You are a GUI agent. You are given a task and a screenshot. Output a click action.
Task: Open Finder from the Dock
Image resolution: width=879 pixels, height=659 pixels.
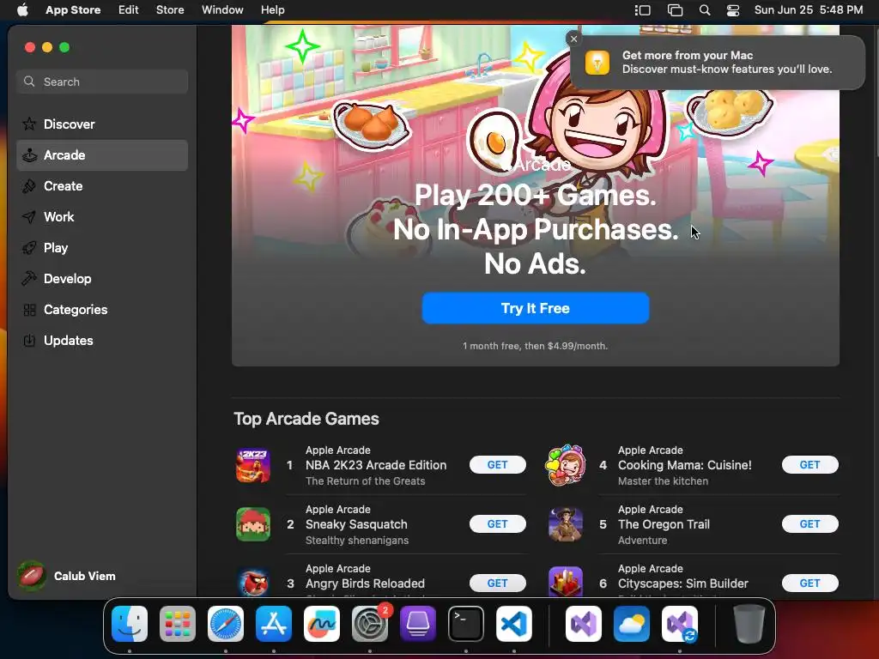(x=130, y=624)
